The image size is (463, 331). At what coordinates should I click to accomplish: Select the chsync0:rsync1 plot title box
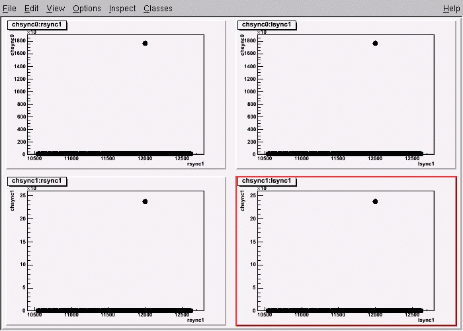coord(37,25)
